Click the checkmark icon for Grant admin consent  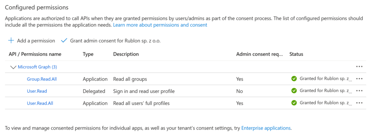click(x=64, y=40)
